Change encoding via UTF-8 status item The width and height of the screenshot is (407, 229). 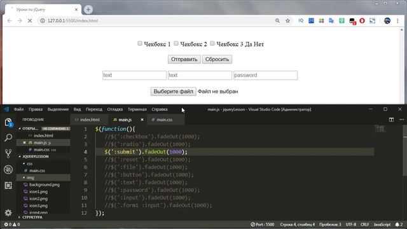(x=350, y=225)
